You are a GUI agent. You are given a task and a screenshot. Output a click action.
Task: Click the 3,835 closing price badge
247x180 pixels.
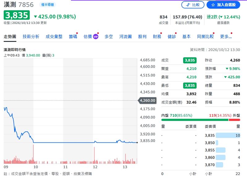17,15
